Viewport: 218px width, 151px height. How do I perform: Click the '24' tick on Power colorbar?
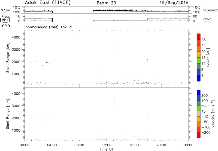(203, 46)
